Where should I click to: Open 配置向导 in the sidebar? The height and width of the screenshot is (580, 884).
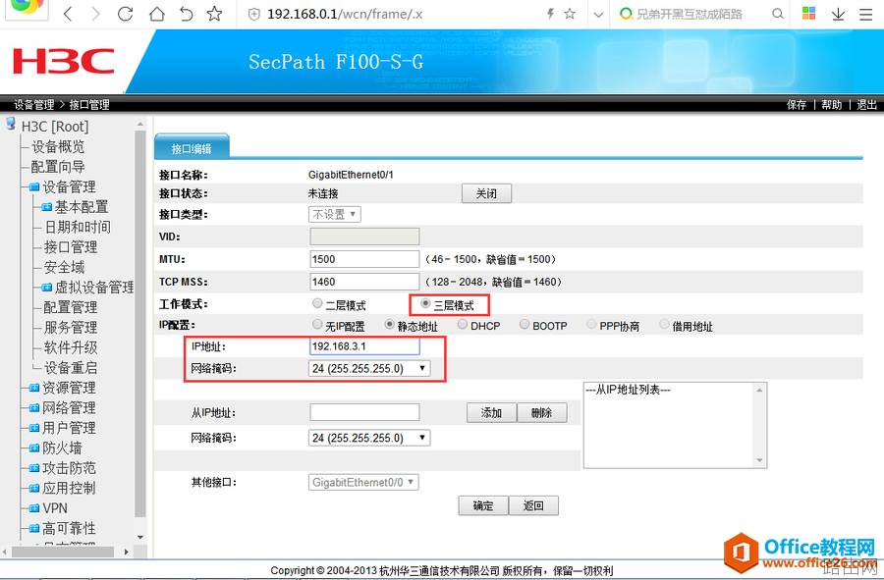[58, 167]
